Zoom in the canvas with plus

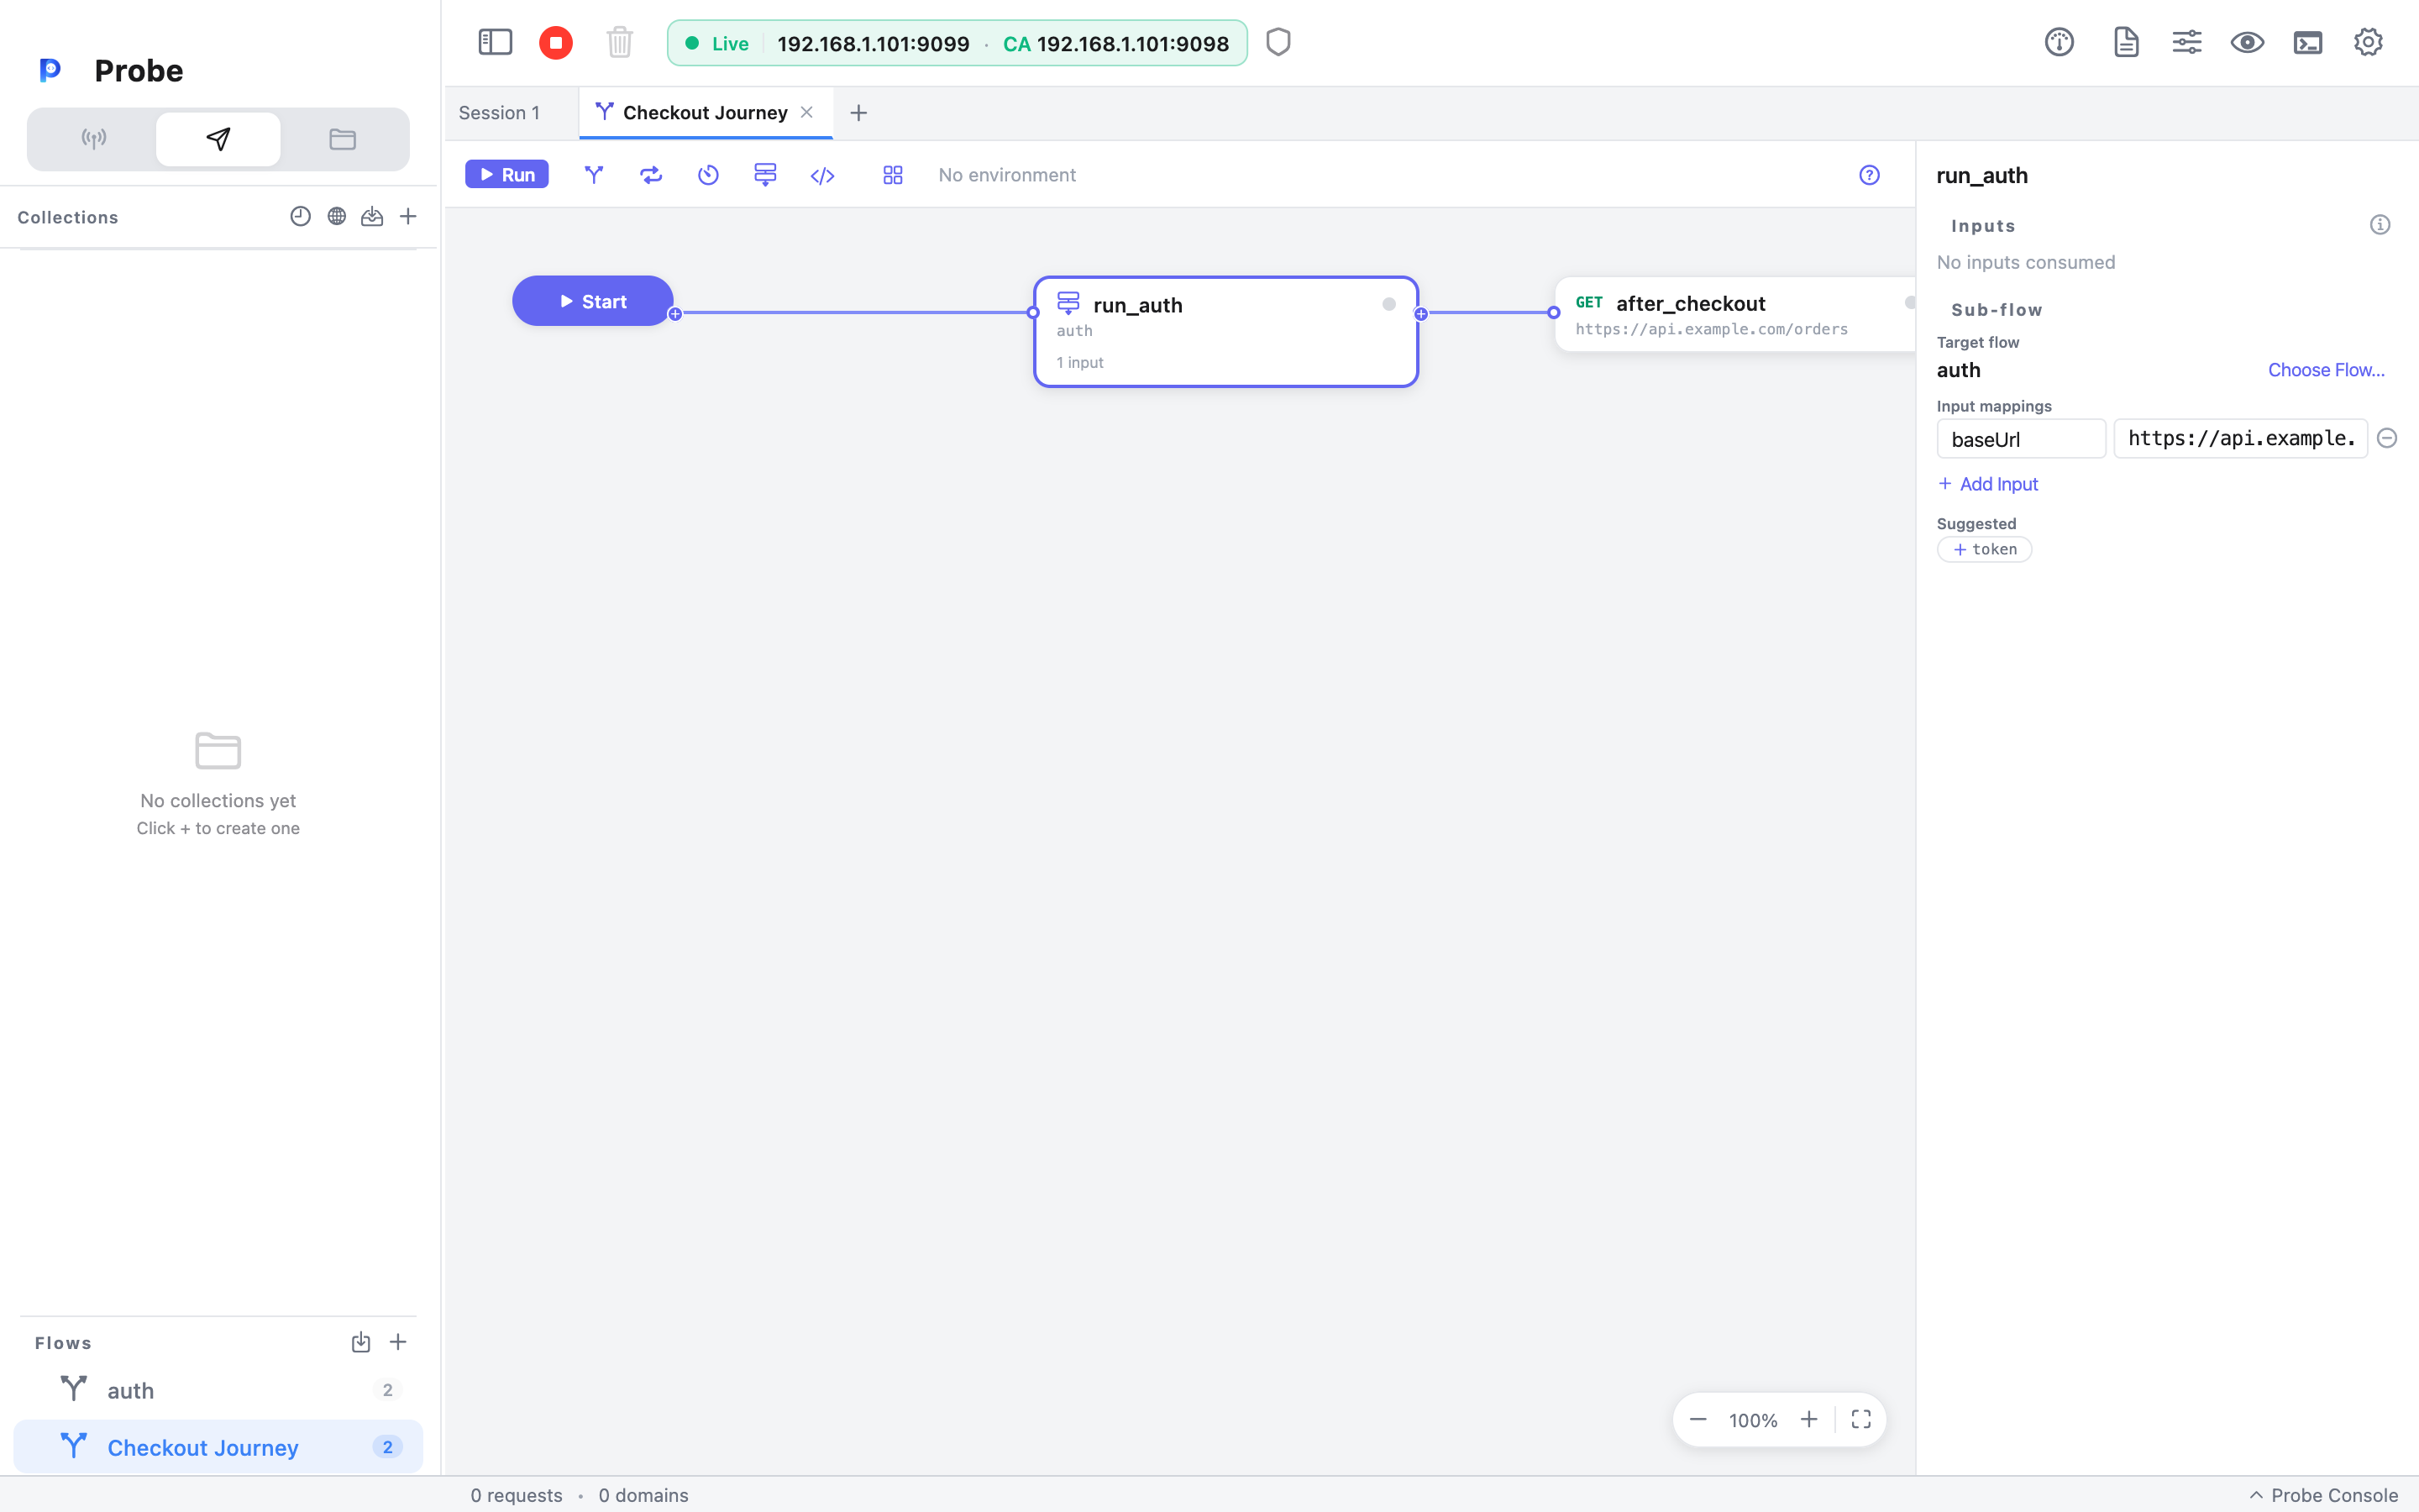(1809, 1420)
